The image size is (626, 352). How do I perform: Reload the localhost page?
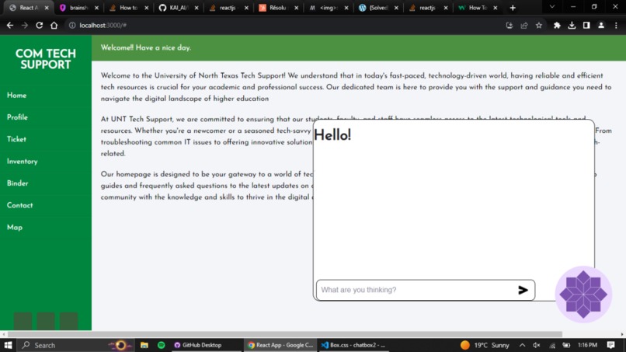tap(39, 25)
